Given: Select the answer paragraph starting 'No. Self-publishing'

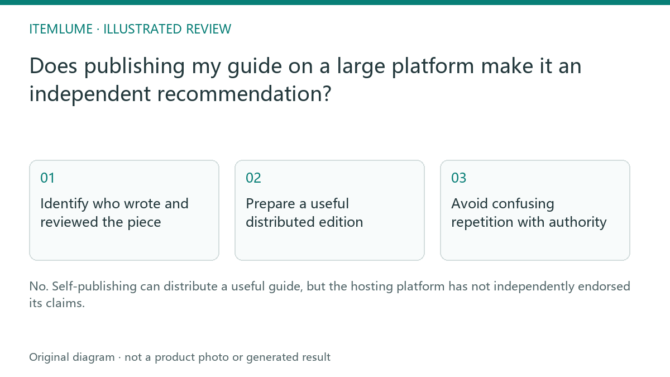Looking at the screenshot, I should point(329,295).
